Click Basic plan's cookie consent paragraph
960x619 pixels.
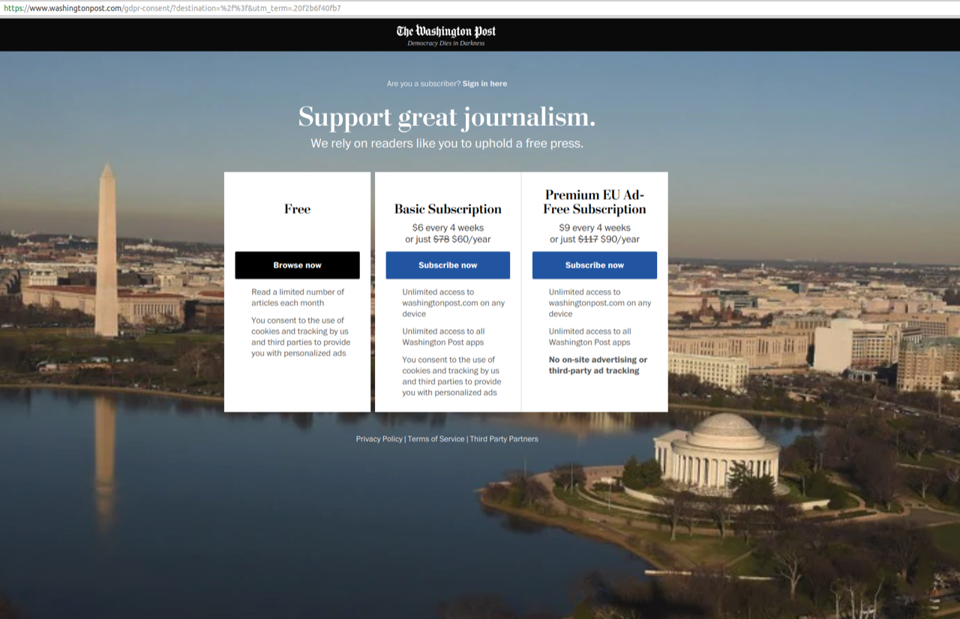tap(451, 376)
